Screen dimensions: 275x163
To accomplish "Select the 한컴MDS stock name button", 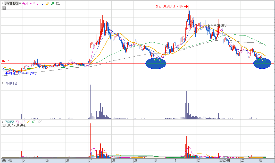I will [x=11, y=3].
